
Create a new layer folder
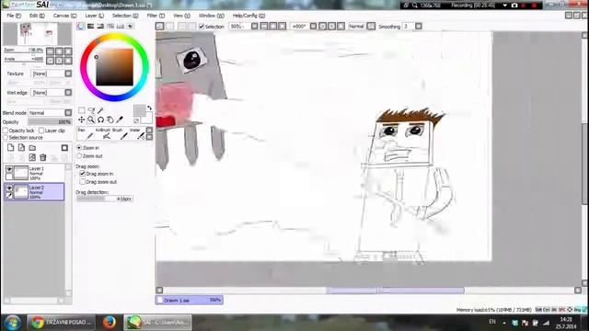(32, 147)
